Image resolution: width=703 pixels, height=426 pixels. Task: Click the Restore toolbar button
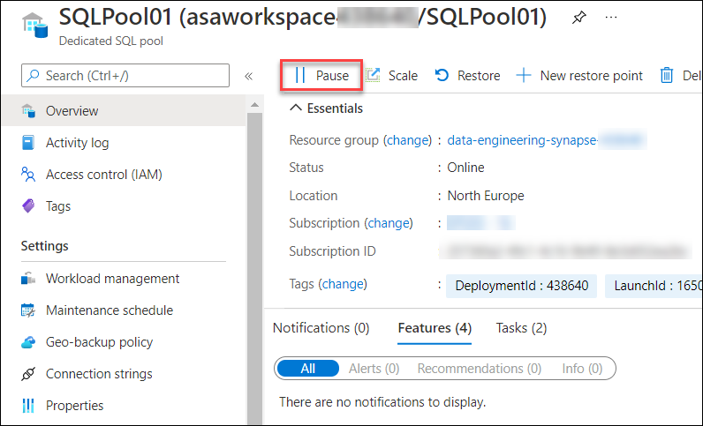click(467, 75)
